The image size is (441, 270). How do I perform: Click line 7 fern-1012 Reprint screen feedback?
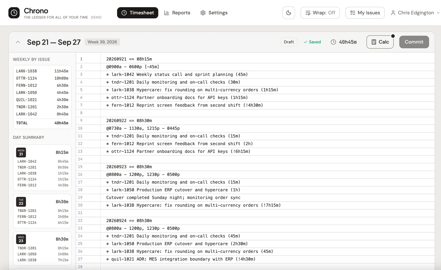click(184, 105)
